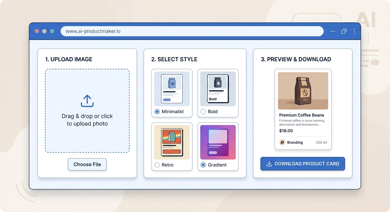Click the upload arrow icon in drop zone
390x212 pixels.
click(x=87, y=101)
